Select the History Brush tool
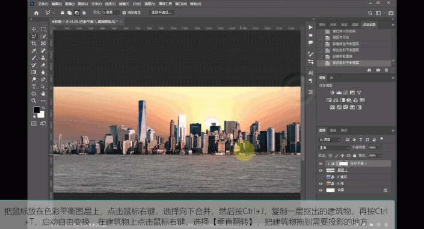 pos(34,65)
